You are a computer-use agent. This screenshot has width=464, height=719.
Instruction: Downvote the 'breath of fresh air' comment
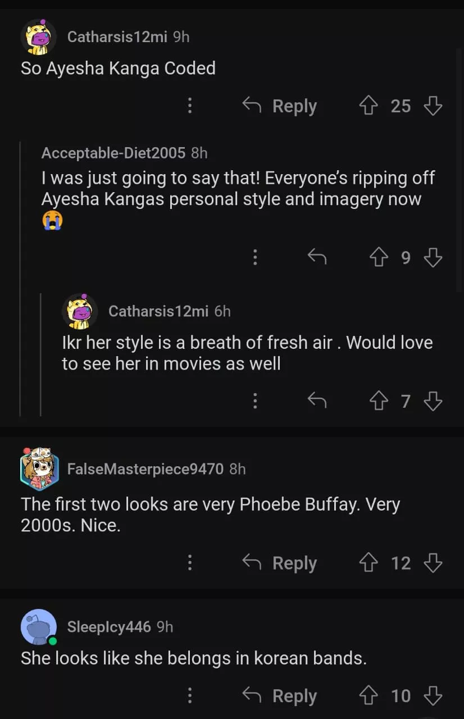(433, 401)
